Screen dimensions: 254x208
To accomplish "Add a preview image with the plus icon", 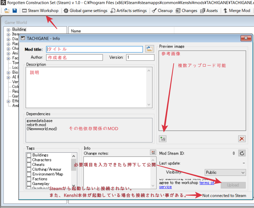I will (x=163, y=139).
